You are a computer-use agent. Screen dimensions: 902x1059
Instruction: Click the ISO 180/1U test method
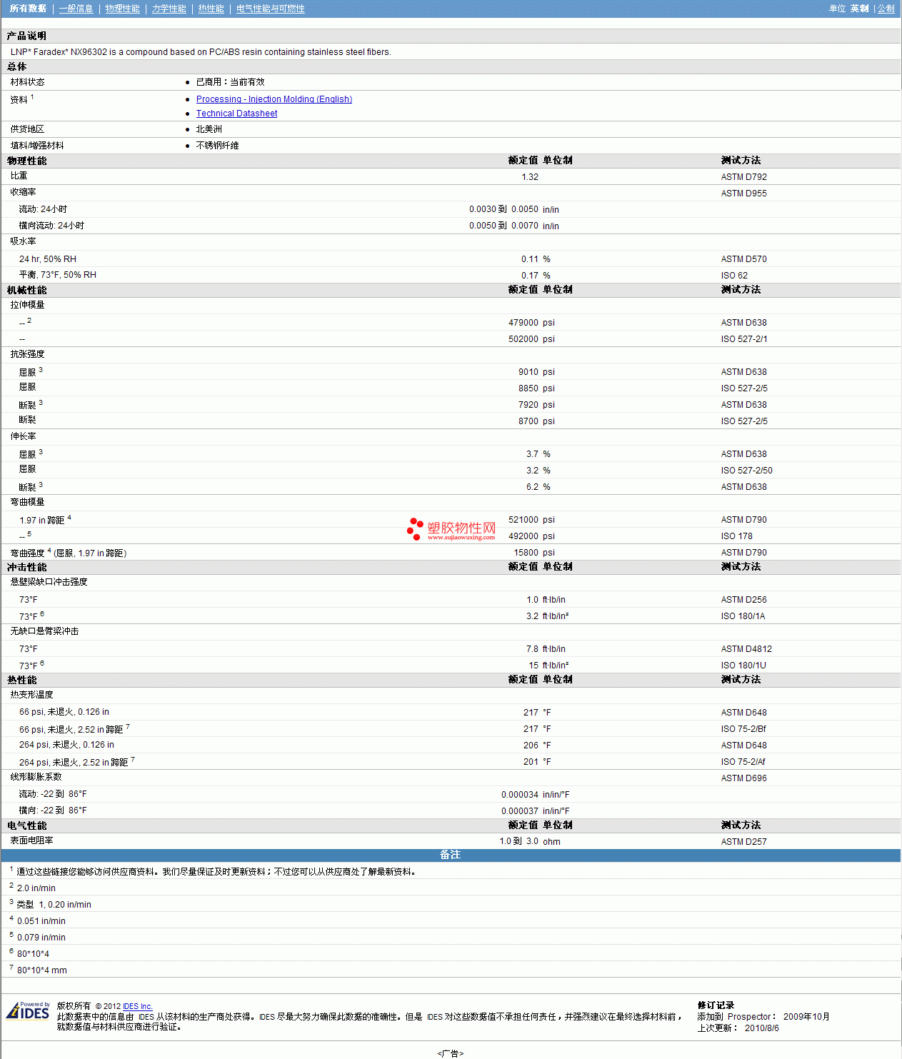tap(743, 666)
